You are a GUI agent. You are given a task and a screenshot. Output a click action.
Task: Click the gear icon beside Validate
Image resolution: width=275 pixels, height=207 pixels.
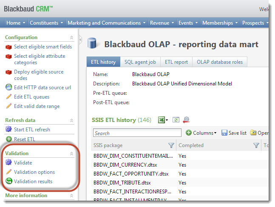tap(9, 162)
